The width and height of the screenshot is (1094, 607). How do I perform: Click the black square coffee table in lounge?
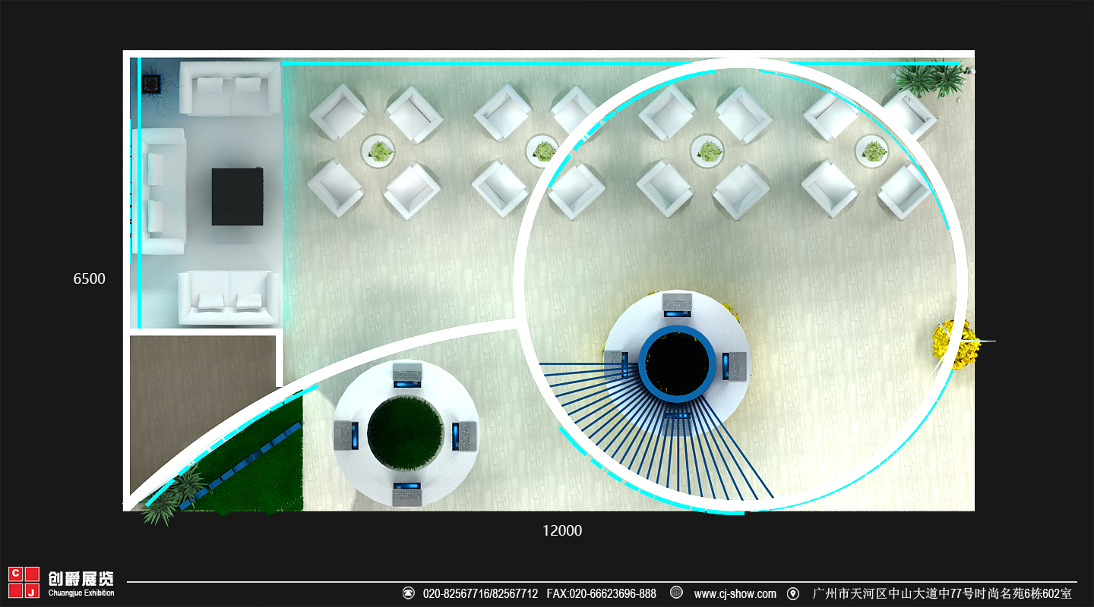(237, 197)
